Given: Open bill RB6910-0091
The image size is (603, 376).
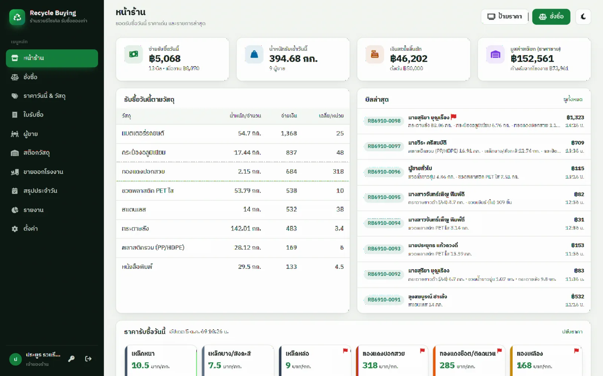Looking at the screenshot, I should coord(474,300).
